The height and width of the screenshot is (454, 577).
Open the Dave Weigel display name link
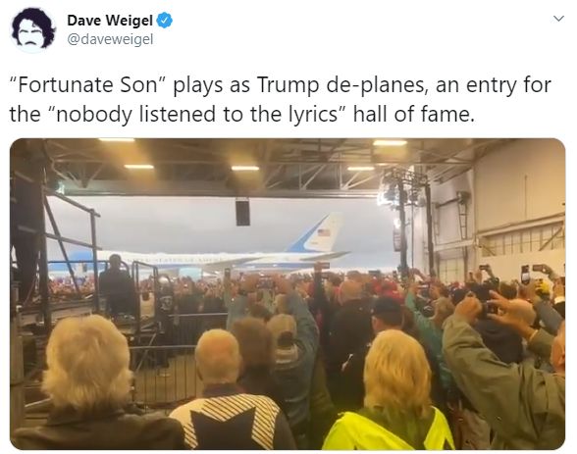tap(109, 21)
